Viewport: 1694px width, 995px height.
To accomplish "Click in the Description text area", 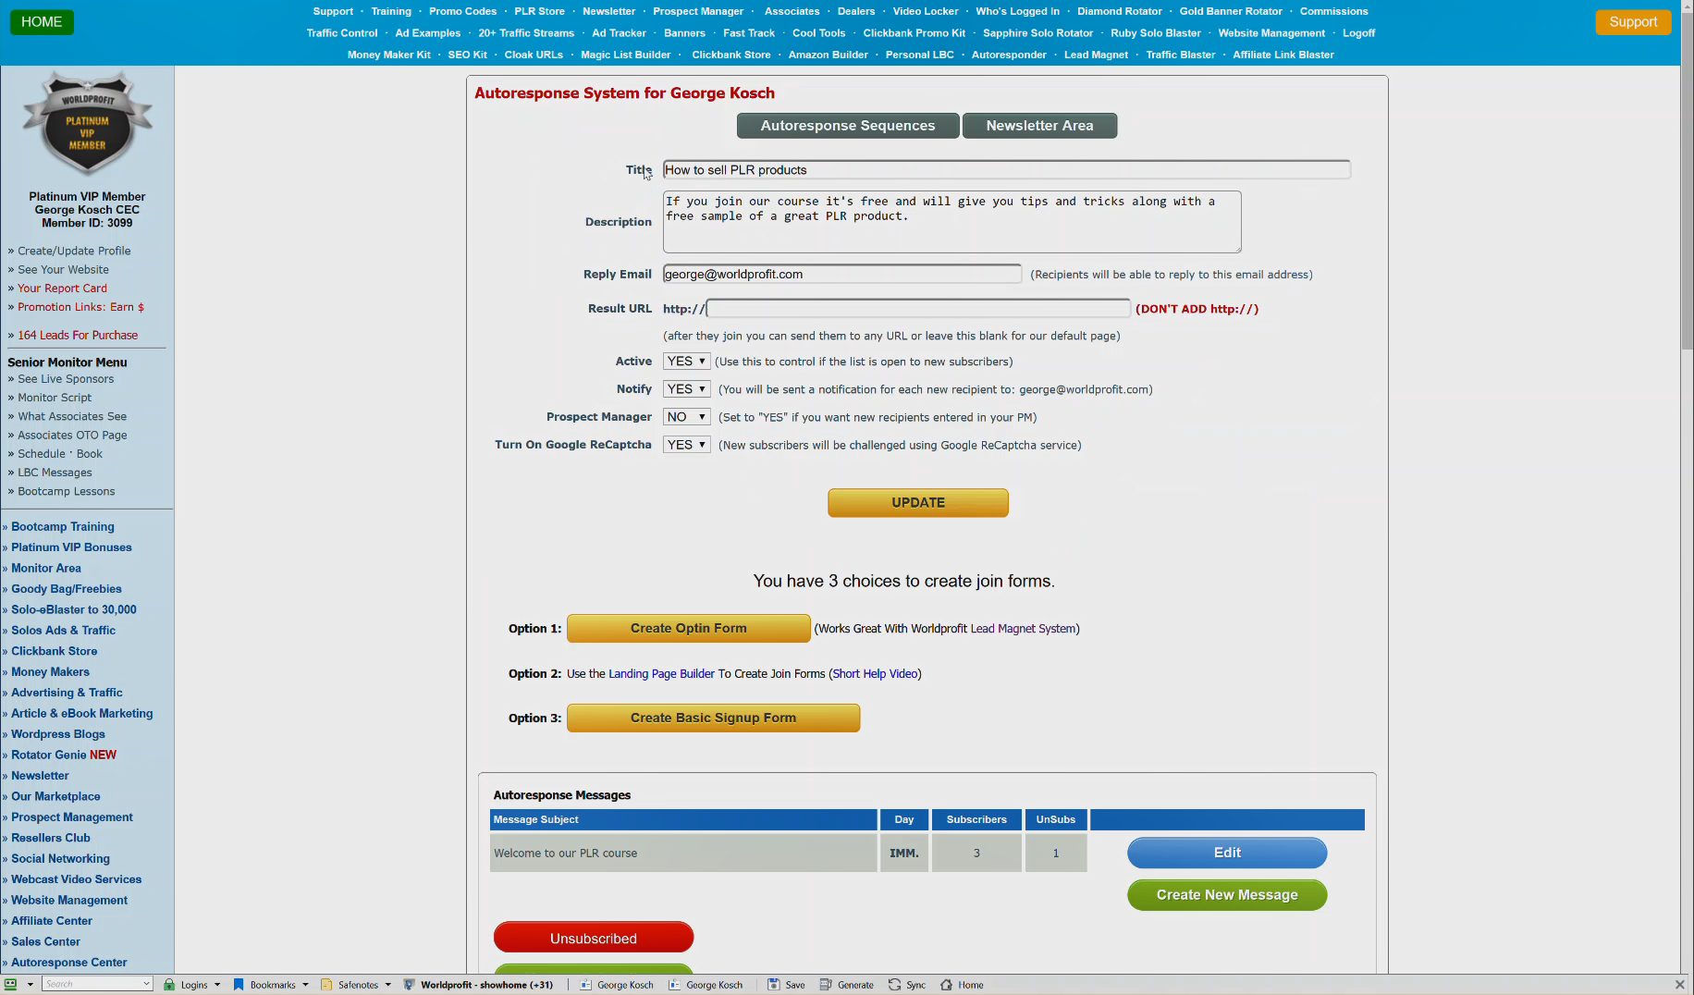I will (x=951, y=222).
